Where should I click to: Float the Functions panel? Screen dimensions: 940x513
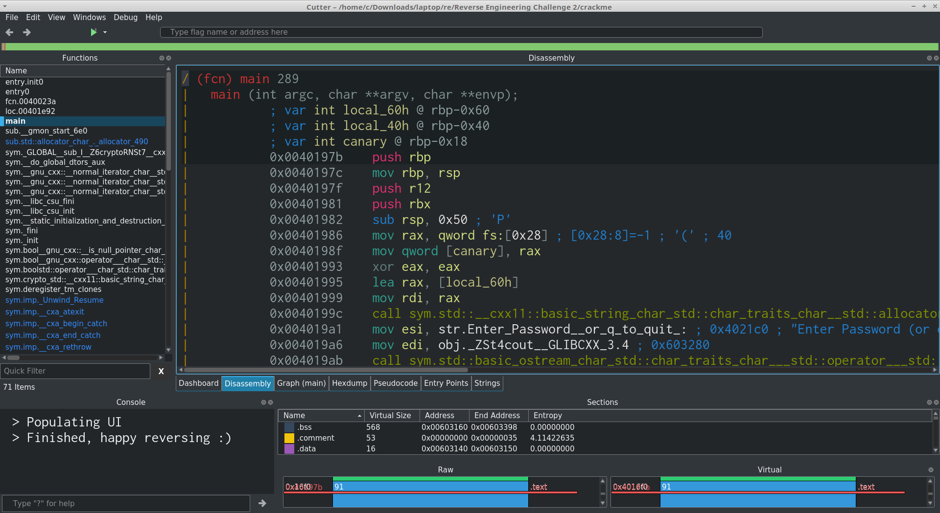[162, 58]
